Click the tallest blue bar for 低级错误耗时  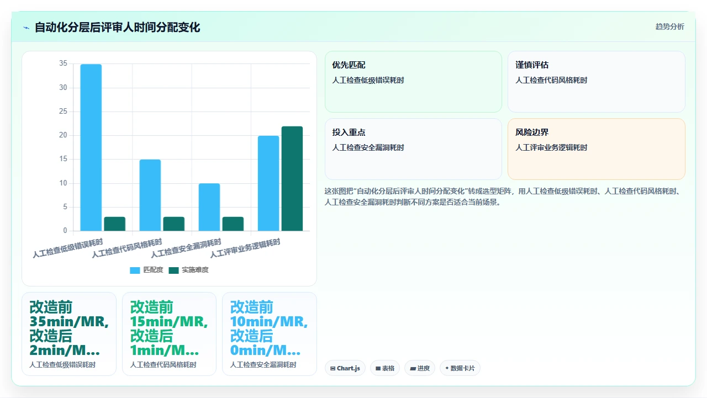click(x=91, y=147)
